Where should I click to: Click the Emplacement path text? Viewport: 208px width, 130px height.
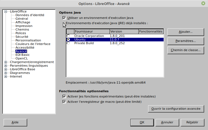[106, 82]
